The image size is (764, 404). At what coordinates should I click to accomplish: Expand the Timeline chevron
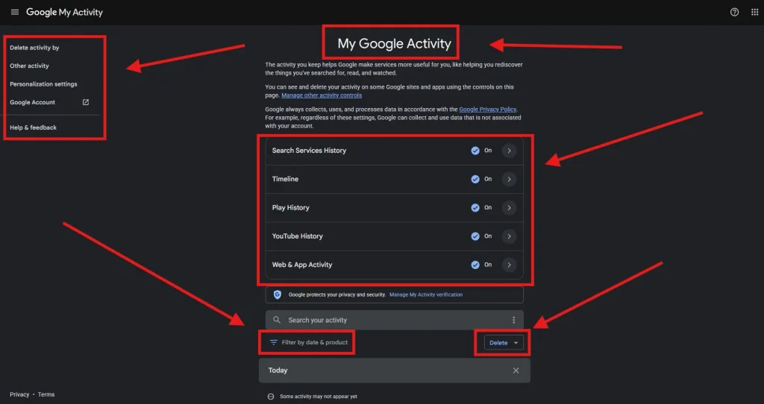tap(509, 179)
